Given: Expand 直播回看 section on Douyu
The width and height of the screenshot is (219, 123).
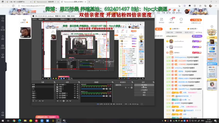Looking at the screenshot, I should pyautogui.click(x=193, y=29).
